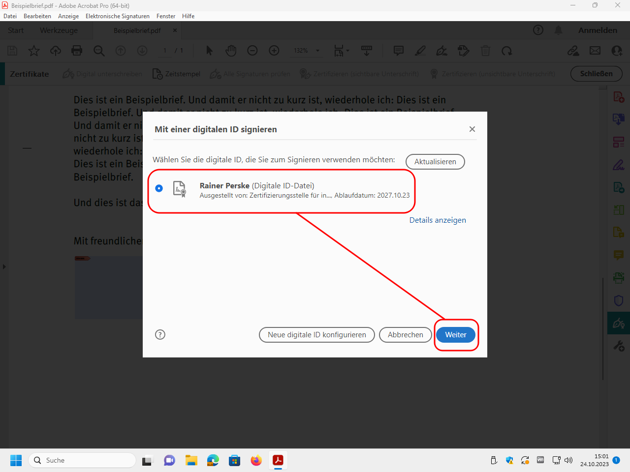The height and width of the screenshot is (472, 630).
Task: Select the Rainer Perske digital ID radio button
Action: click(159, 188)
